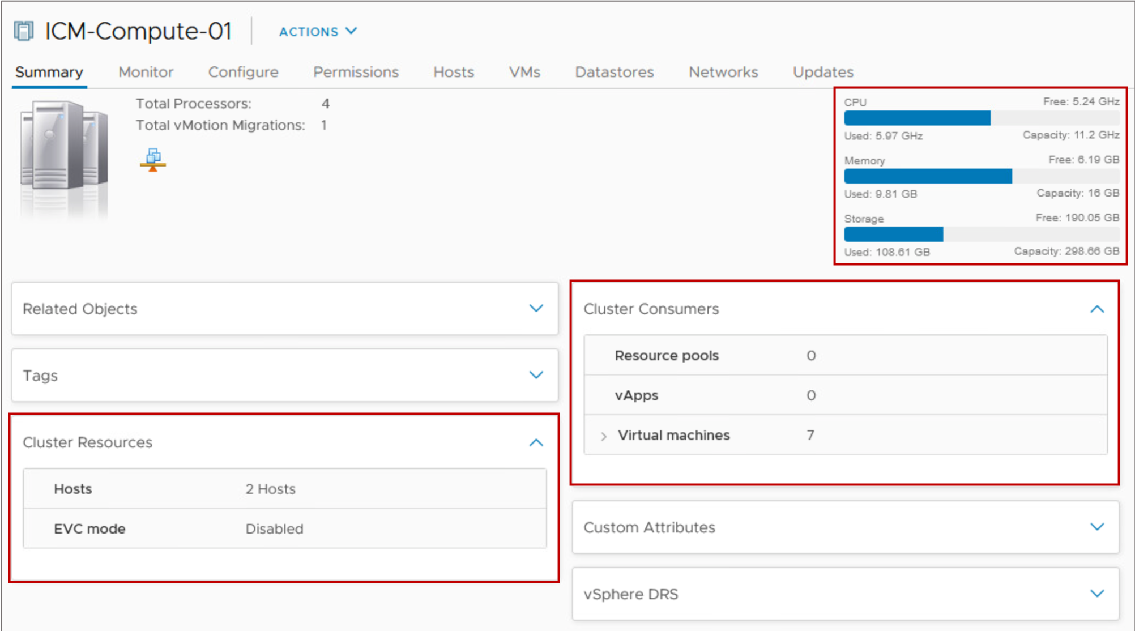Image resolution: width=1135 pixels, height=631 pixels.
Task: Click 'Used: 108.61 GB' storage text
Action: tap(887, 252)
